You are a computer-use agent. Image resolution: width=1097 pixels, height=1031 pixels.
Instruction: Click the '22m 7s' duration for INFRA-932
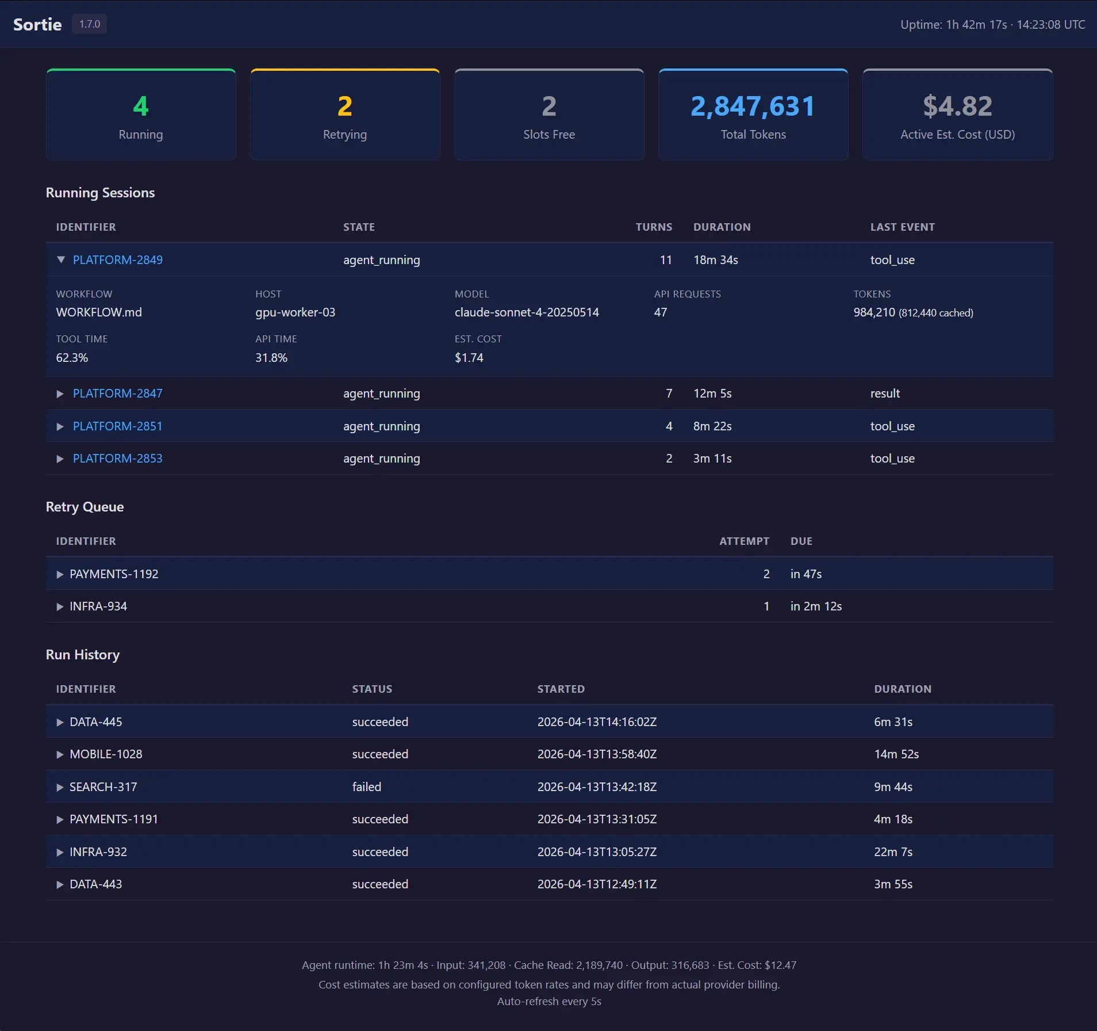point(893,852)
